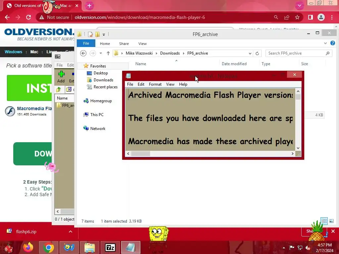
Task: Open the Explorer File tab
Action: pos(86,43)
